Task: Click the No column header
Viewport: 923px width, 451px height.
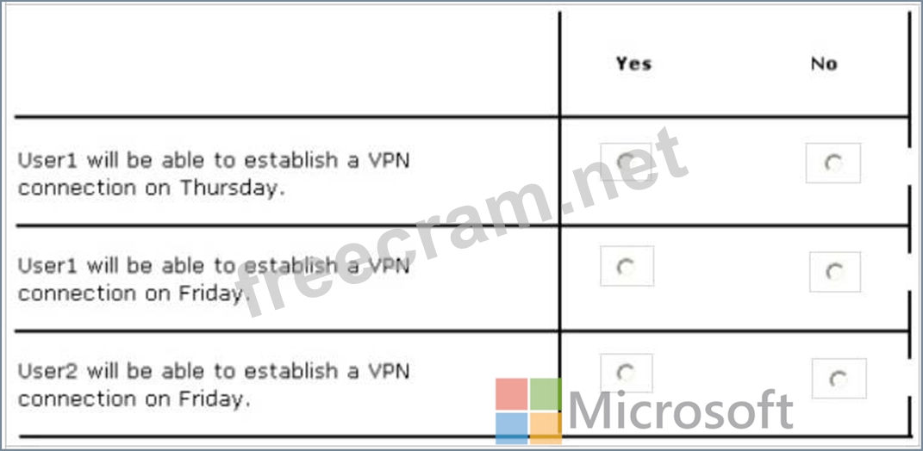Action: [824, 64]
